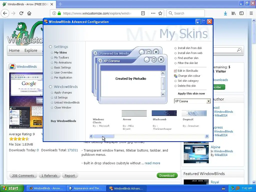Click XP Corona preview rollup chevron
Screen dimensions: 256x192
point(100,61)
